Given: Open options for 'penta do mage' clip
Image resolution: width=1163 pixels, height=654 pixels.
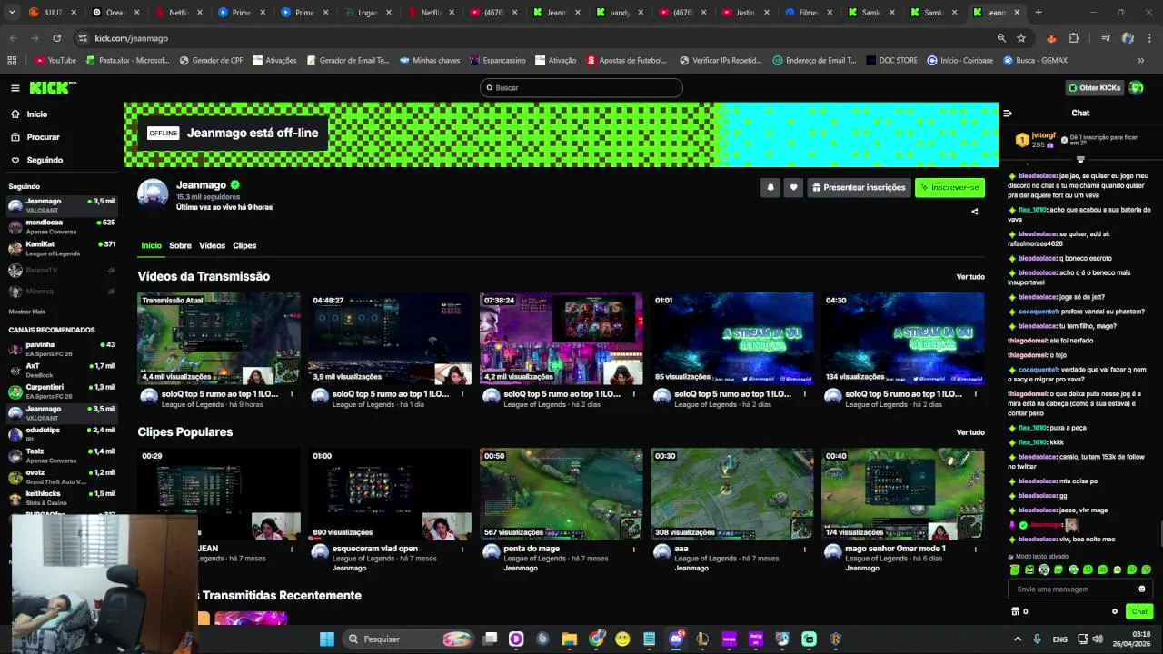Looking at the screenshot, I should (634, 549).
